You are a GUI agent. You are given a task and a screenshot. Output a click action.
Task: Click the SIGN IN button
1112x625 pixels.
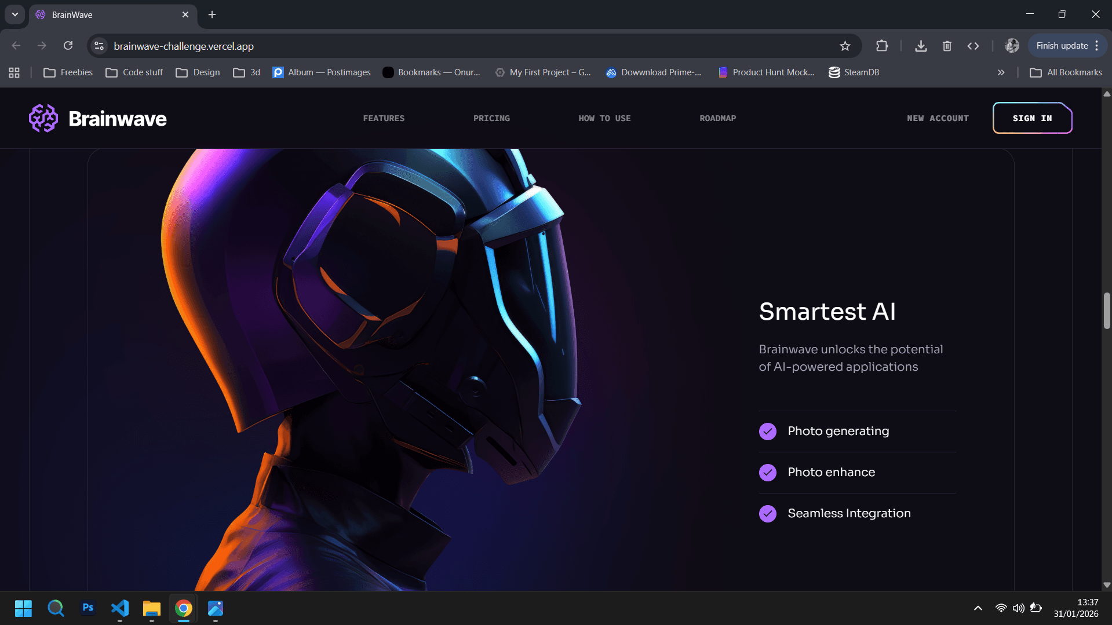1032,118
